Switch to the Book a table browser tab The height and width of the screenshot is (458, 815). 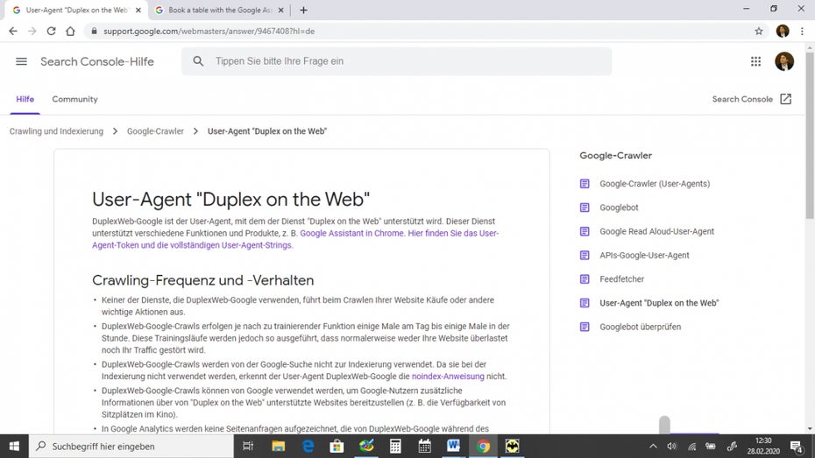[x=219, y=10]
